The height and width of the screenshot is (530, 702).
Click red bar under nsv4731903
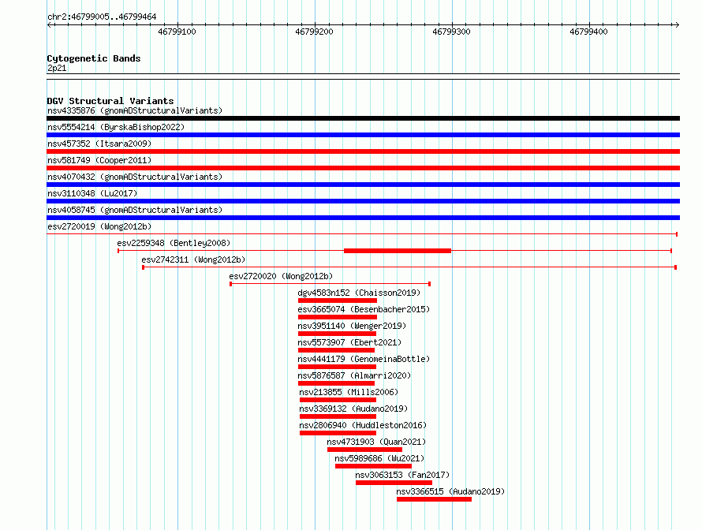[x=365, y=450]
